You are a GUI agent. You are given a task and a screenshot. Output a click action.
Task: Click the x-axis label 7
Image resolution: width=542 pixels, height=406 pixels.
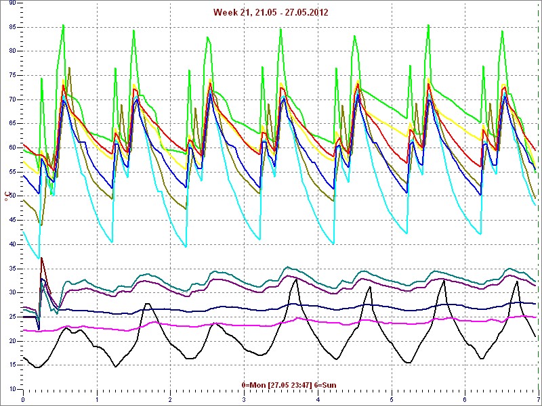539,400
